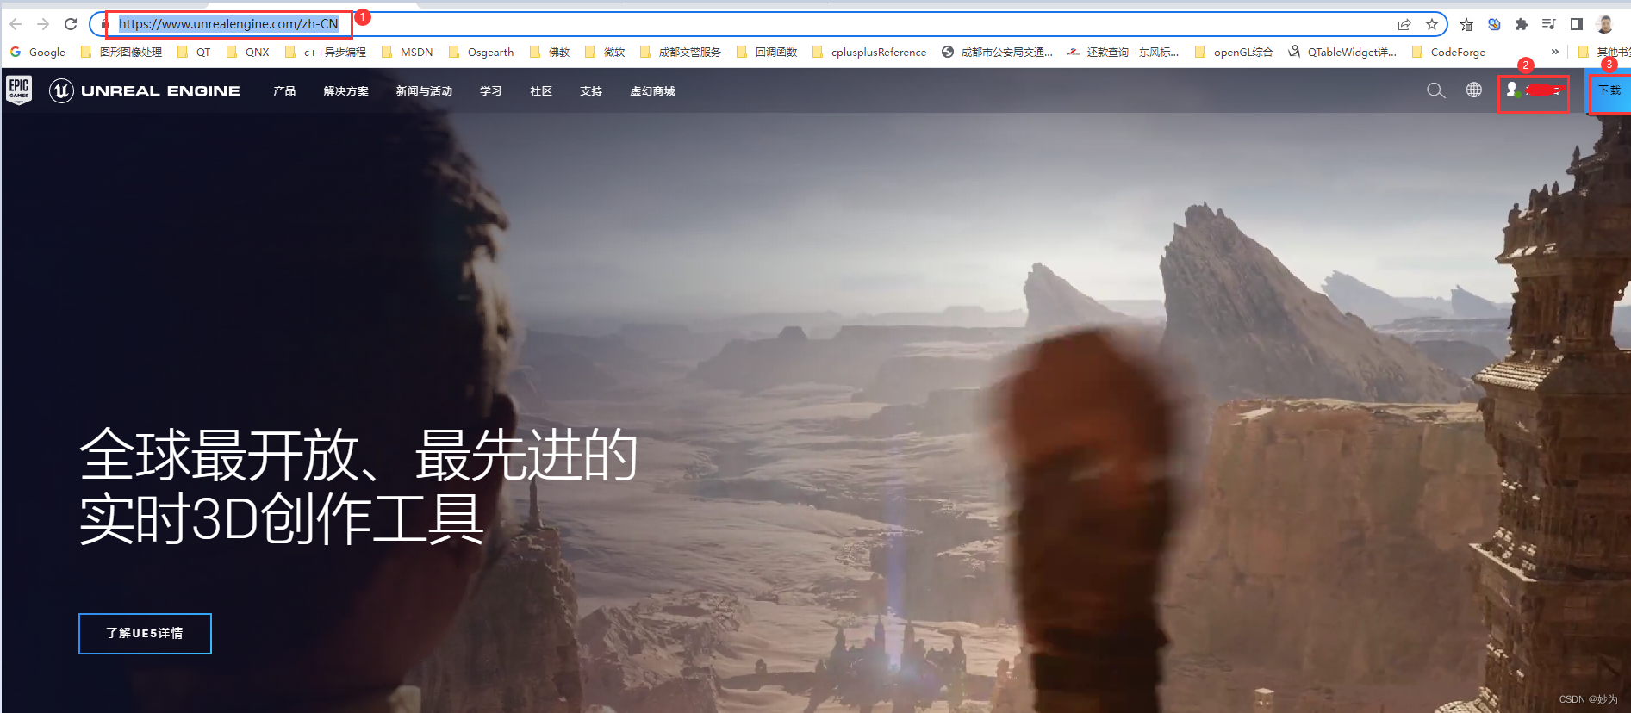Click the share page icon in address bar
The width and height of the screenshot is (1631, 713).
1404,24
